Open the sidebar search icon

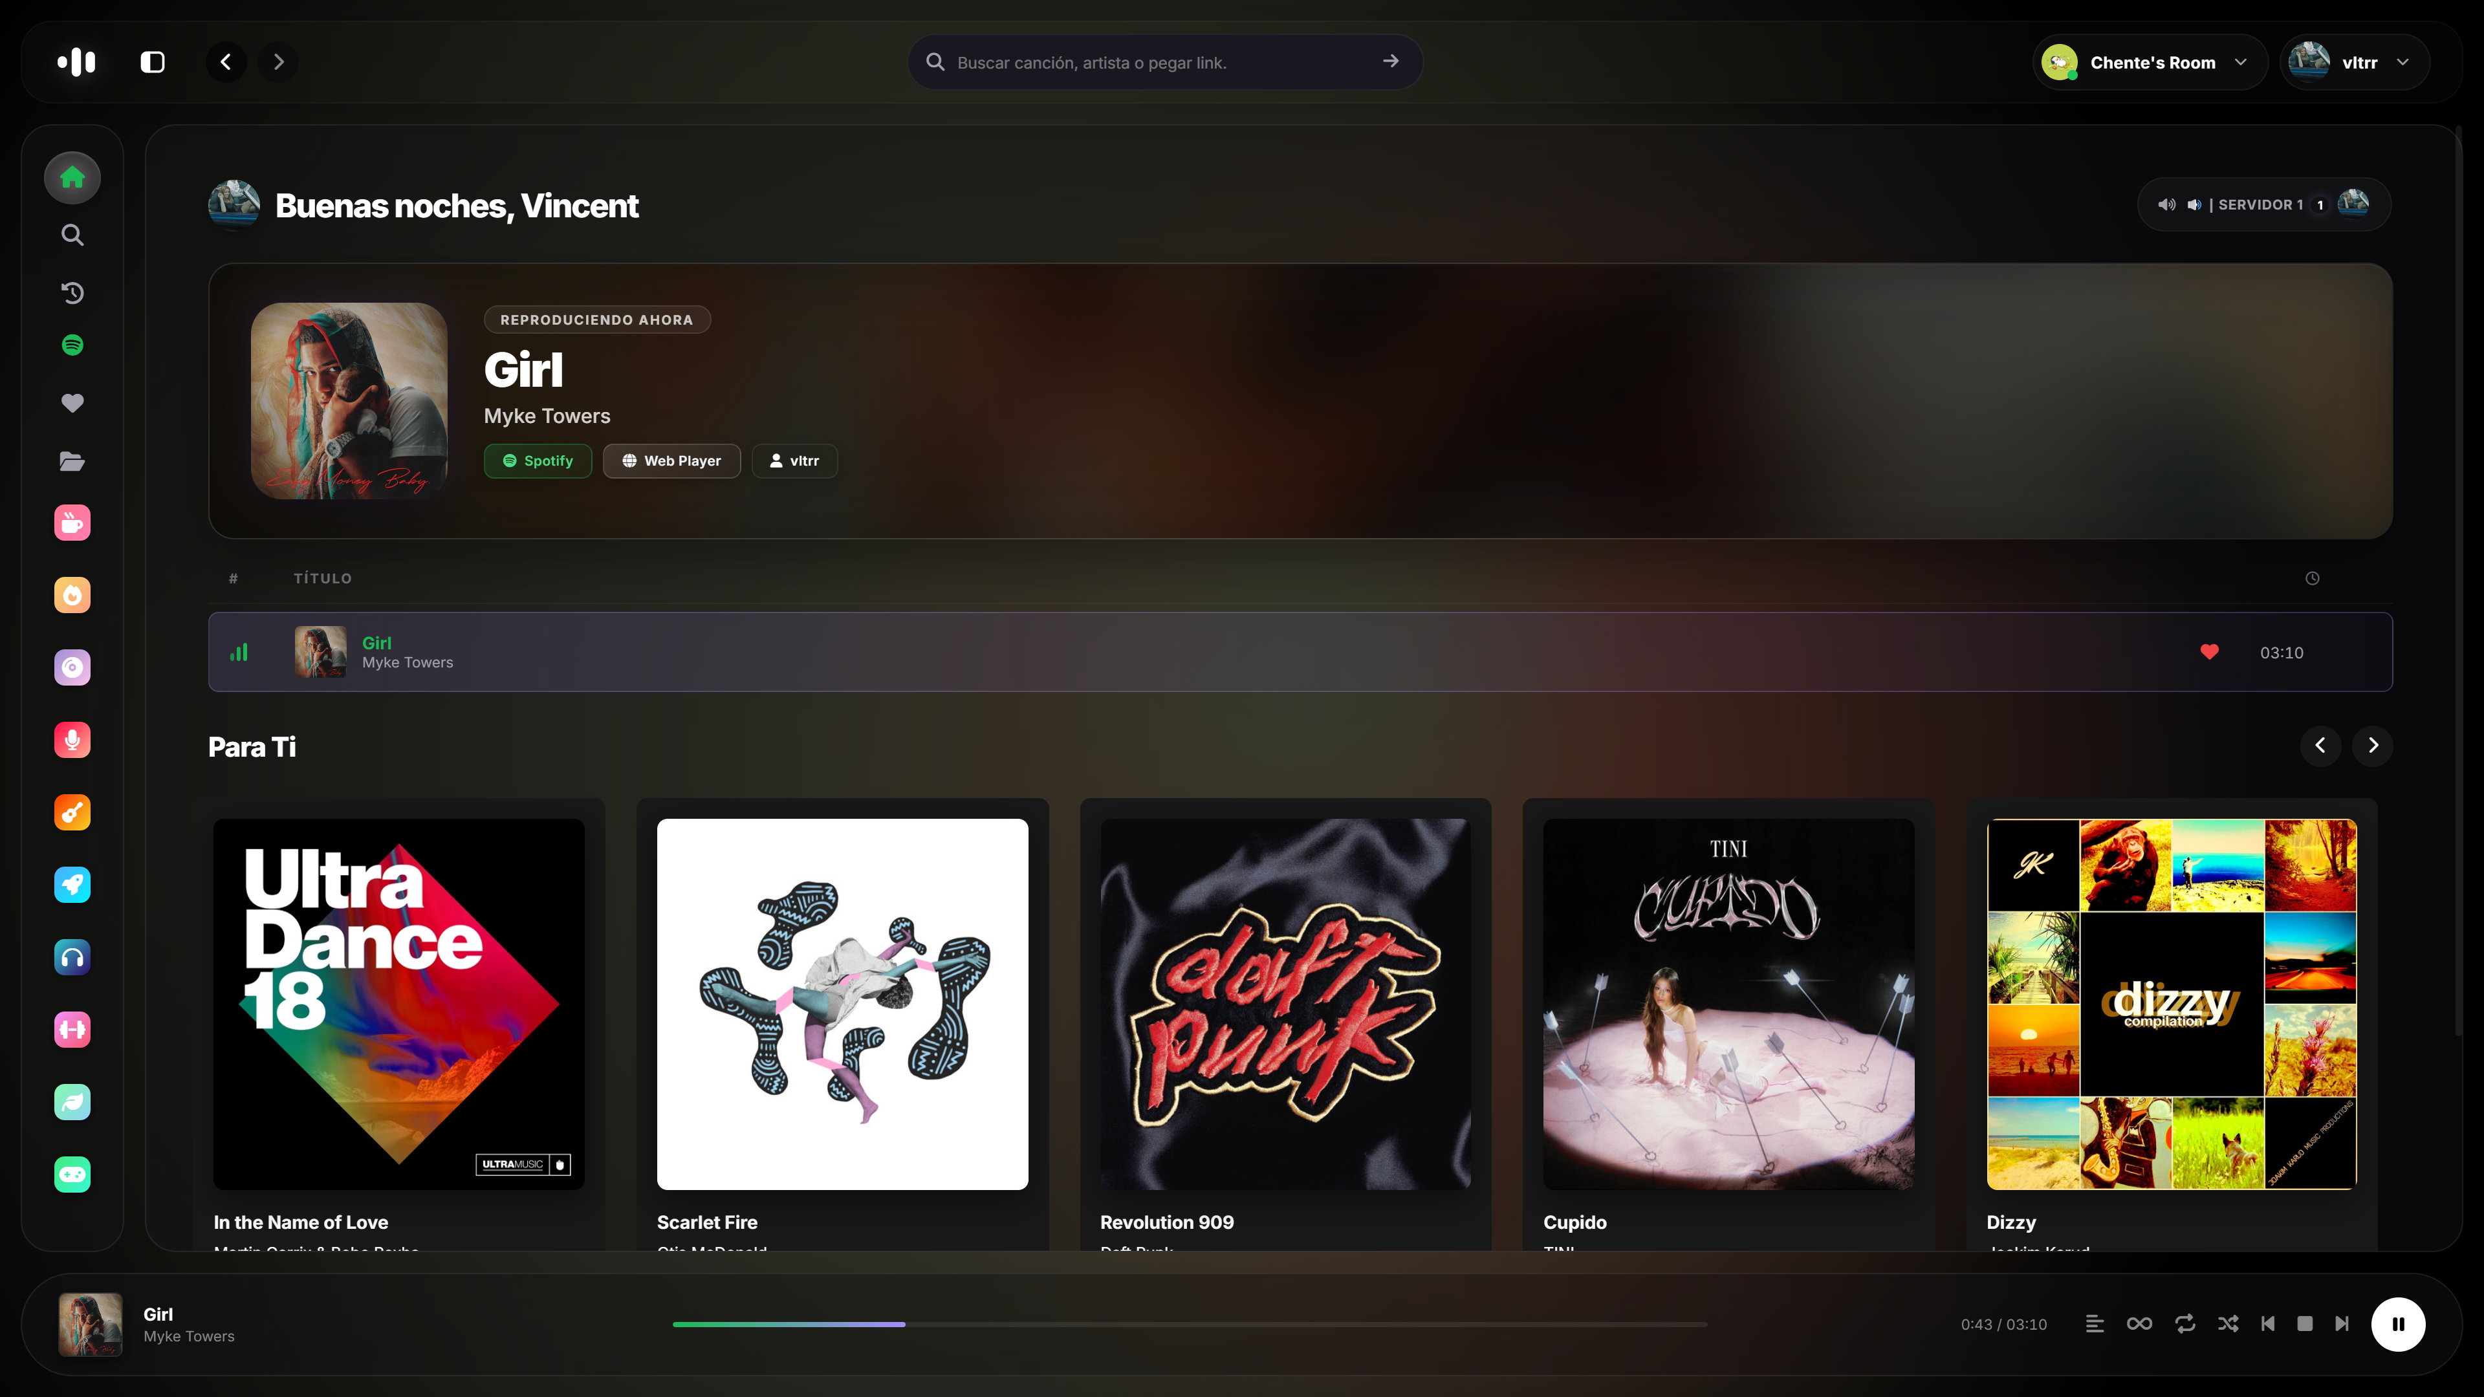72,235
